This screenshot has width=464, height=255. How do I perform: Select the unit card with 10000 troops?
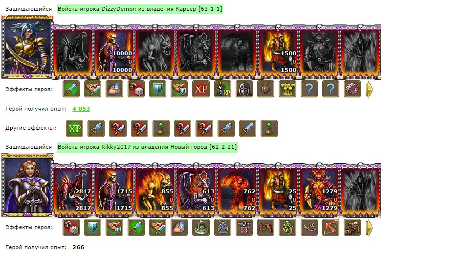(114, 51)
